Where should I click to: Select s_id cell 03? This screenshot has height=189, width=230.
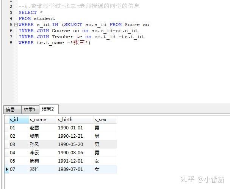pyautogui.click(x=19, y=144)
